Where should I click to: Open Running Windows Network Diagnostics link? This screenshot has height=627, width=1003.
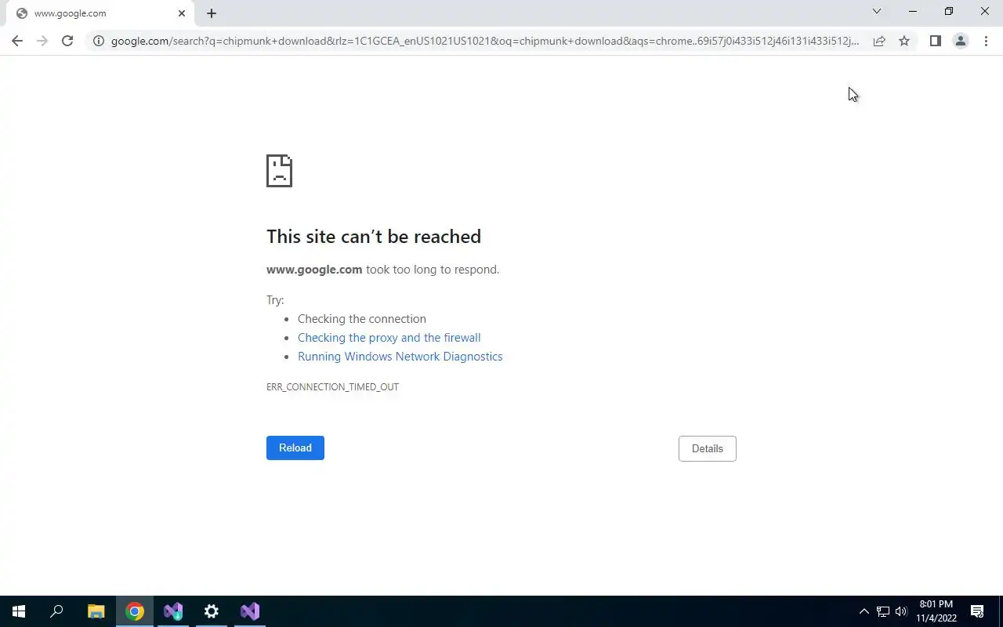pyautogui.click(x=400, y=357)
